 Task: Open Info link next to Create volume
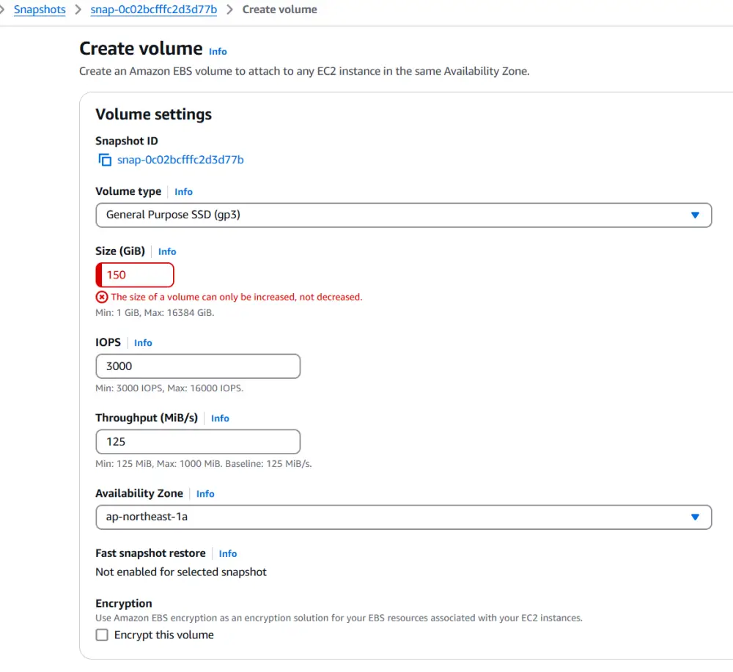coord(218,51)
